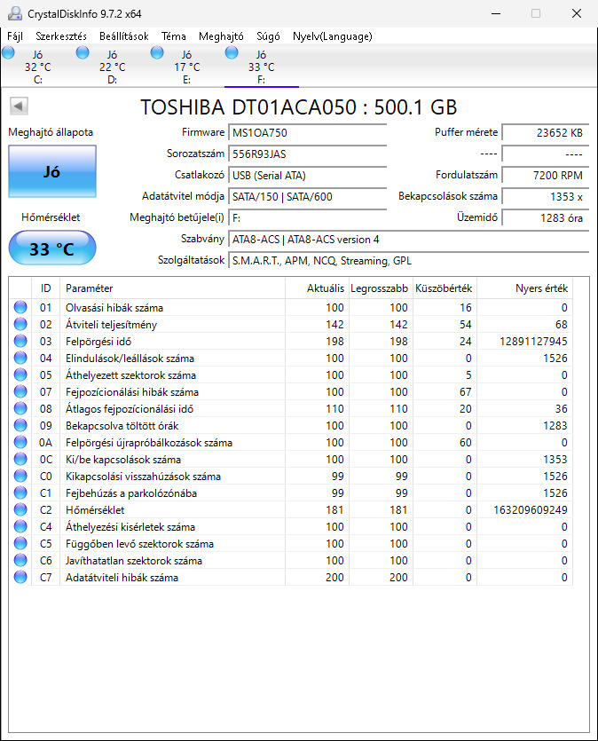This screenshot has width=598, height=741.
Task: Click the 33 °C temperature button
Action: 52,248
